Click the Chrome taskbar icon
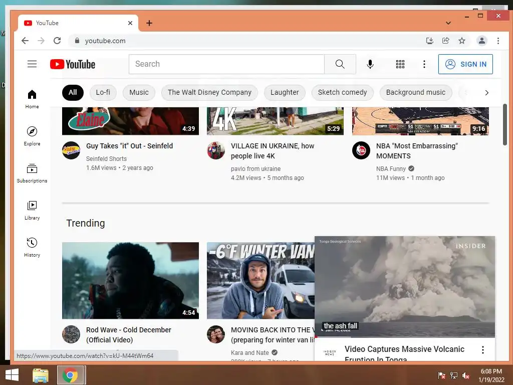Screen dimensions: 513x385 click(70, 375)
